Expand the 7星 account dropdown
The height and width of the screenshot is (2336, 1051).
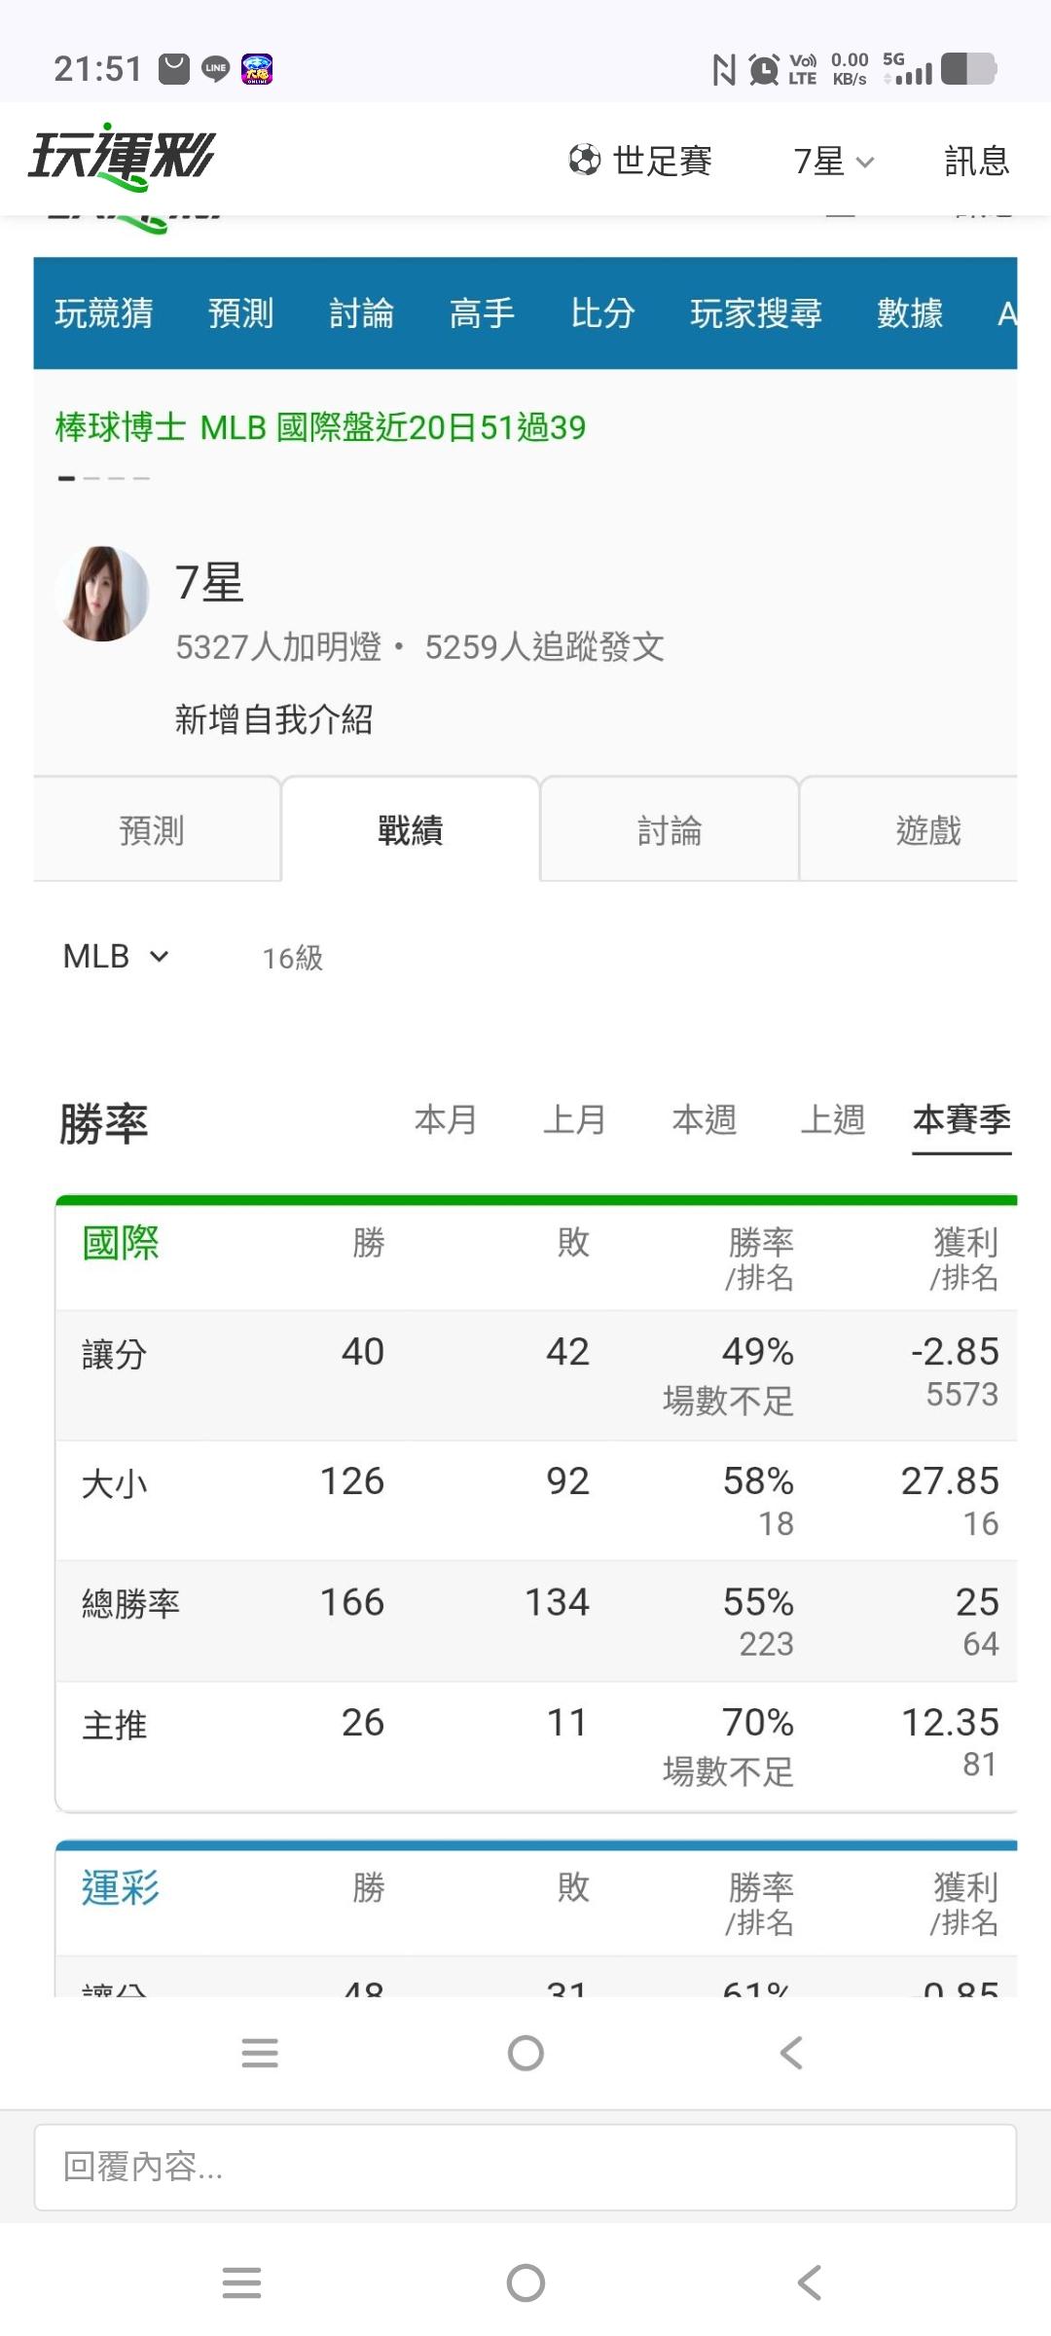click(x=834, y=161)
